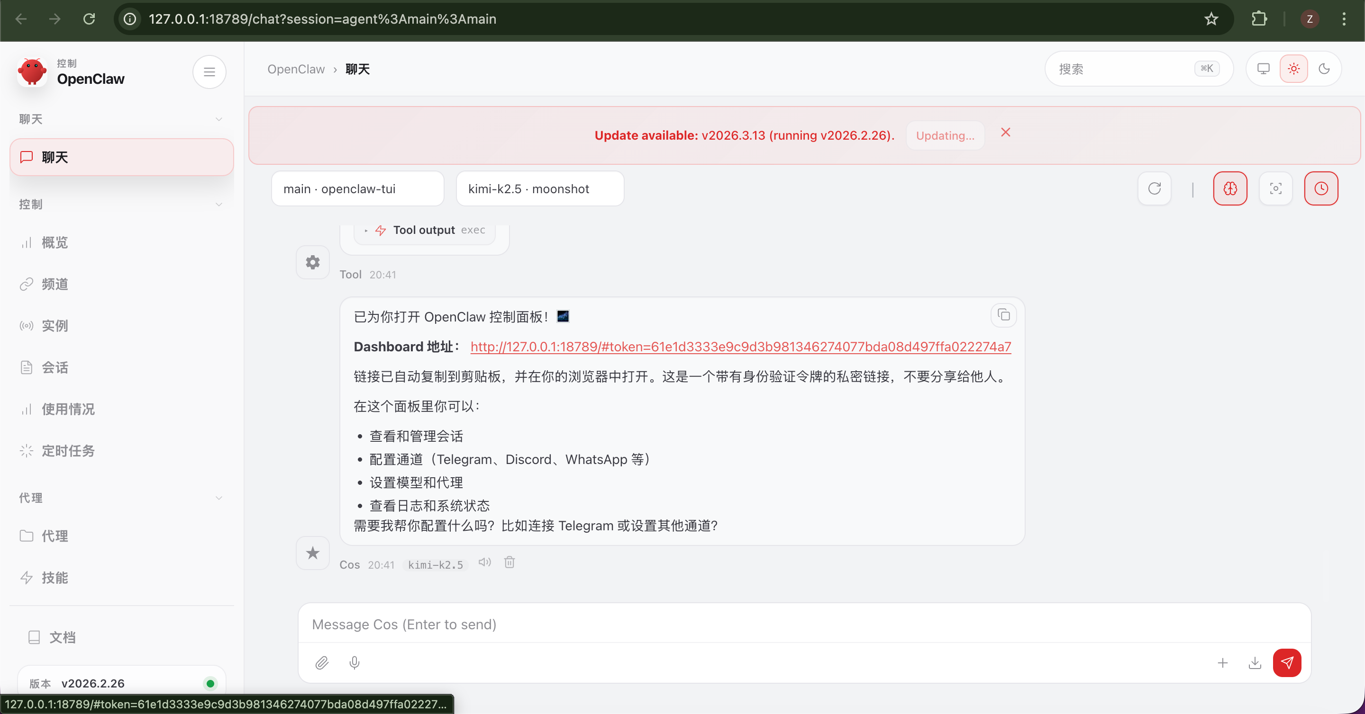Open 使用情况 usage page
Image resolution: width=1365 pixels, height=714 pixels.
(121, 409)
